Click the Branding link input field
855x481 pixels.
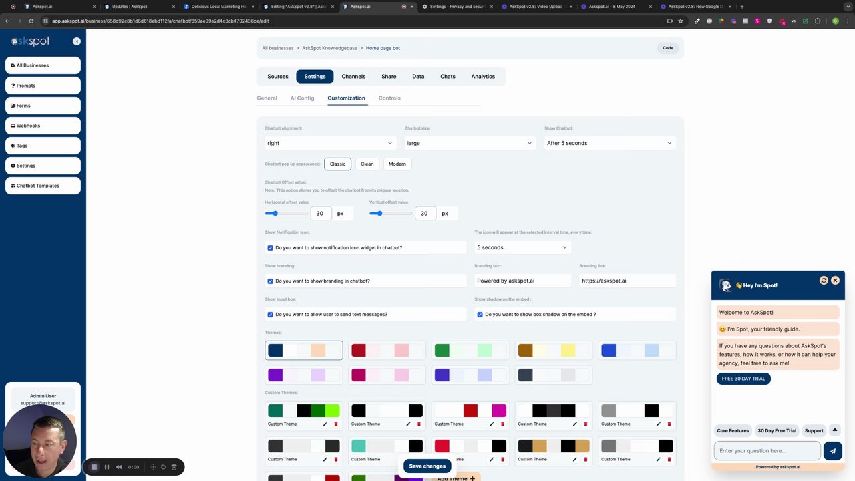click(x=627, y=281)
